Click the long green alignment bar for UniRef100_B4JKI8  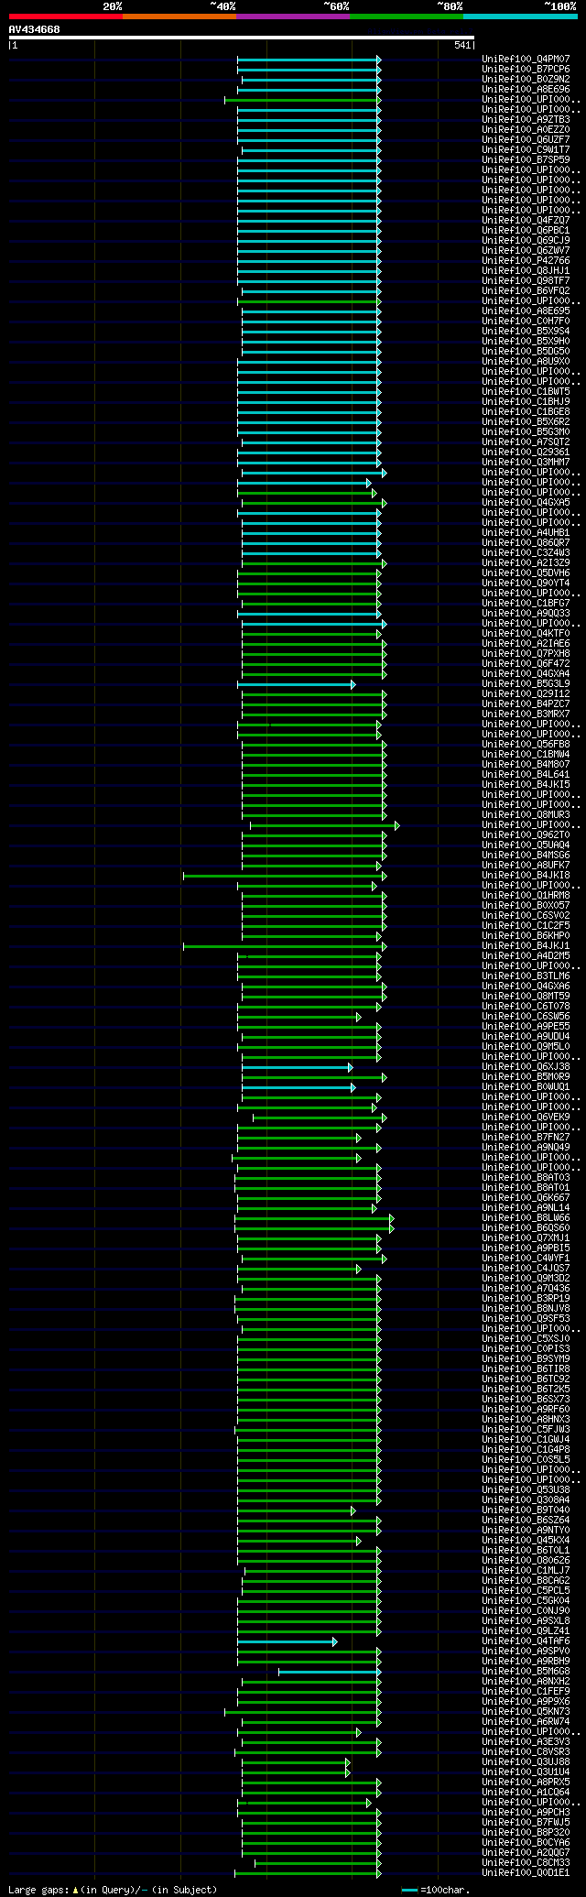coord(285,876)
